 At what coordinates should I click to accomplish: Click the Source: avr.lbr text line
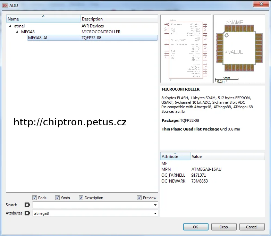click(x=173, y=111)
